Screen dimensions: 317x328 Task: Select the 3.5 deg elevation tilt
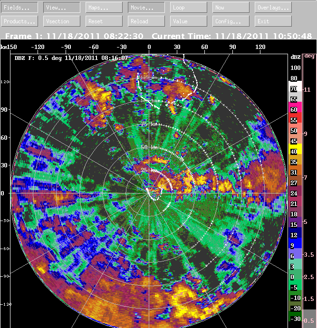click(x=309, y=255)
